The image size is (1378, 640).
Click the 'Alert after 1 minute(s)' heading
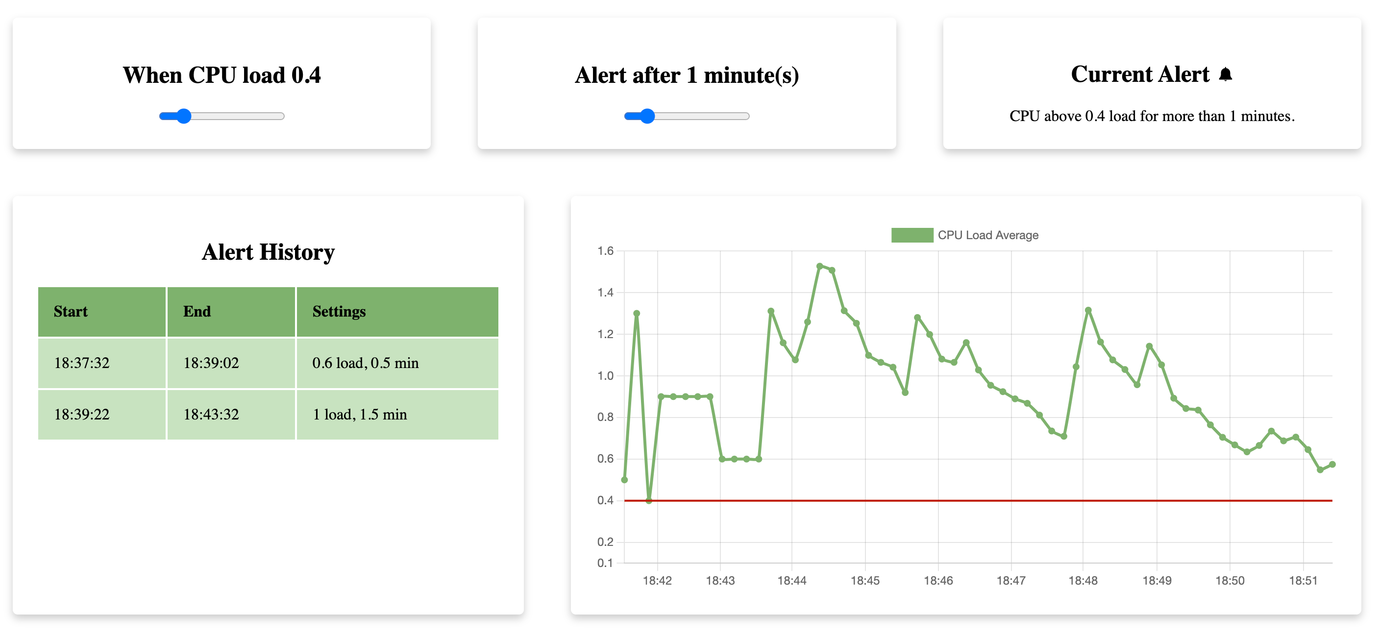(687, 75)
